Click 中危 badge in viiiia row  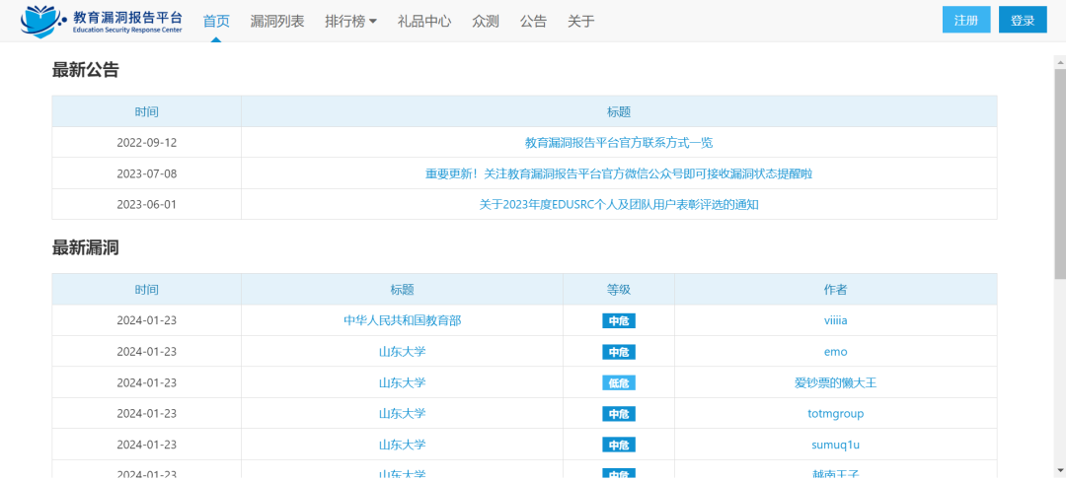click(x=619, y=321)
